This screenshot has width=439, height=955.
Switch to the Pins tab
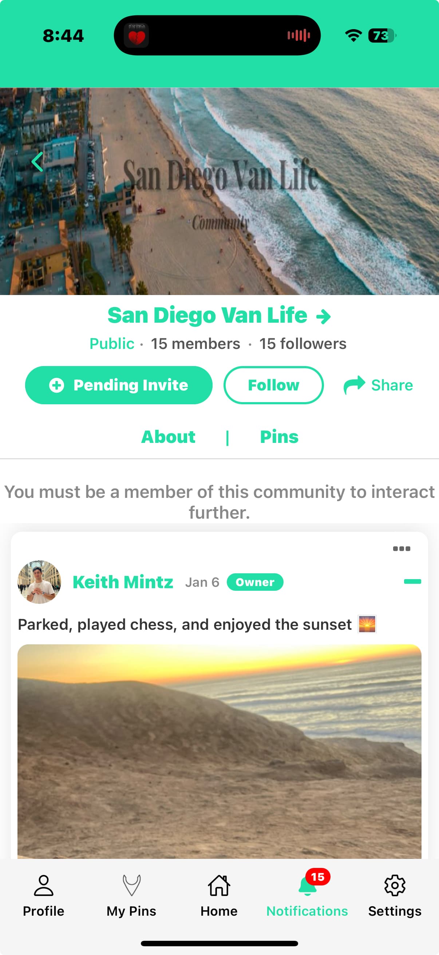279,437
